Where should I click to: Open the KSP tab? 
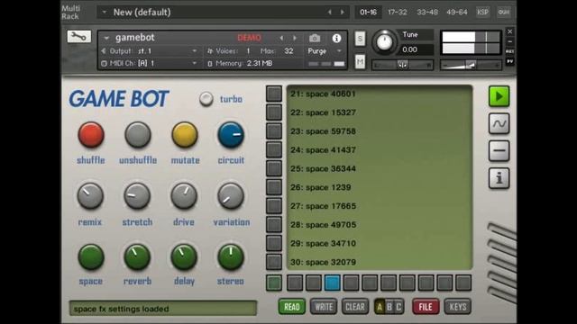click(x=482, y=12)
